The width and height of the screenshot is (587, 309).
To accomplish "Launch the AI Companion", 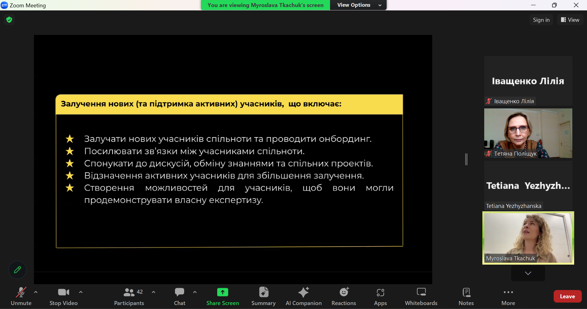I will [x=303, y=293].
